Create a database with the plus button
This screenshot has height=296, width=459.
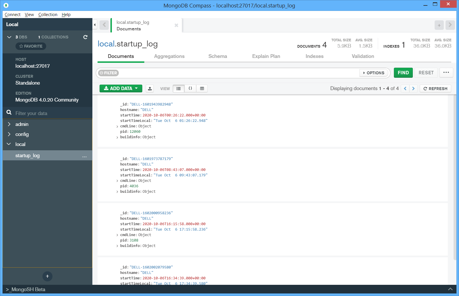click(x=47, y=276)
